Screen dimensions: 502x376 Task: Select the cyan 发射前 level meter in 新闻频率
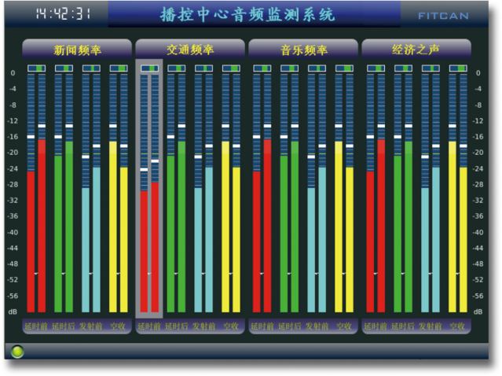click(91, 194)
